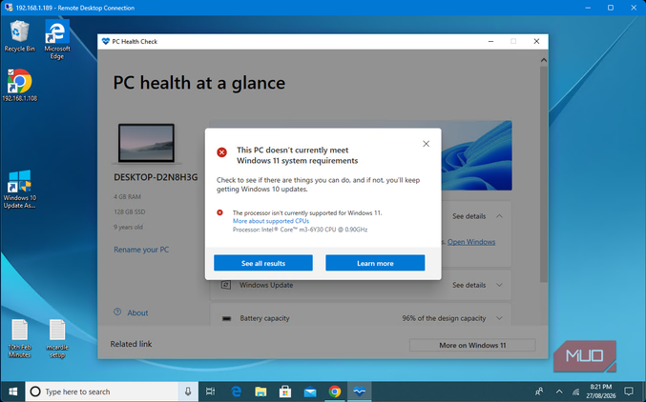Viewport: 646px width, 402px height.
Task: Click the Type here to search box
Action: (103, 392)
